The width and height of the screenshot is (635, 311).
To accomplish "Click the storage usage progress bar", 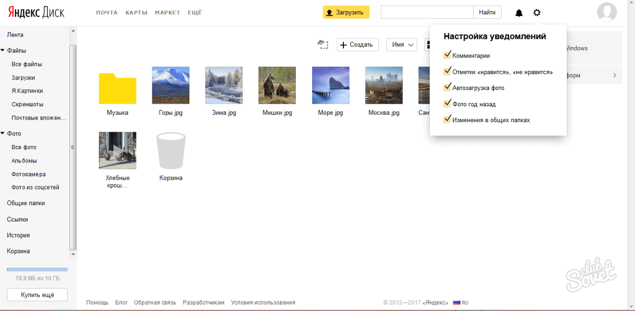I will 37,269.
